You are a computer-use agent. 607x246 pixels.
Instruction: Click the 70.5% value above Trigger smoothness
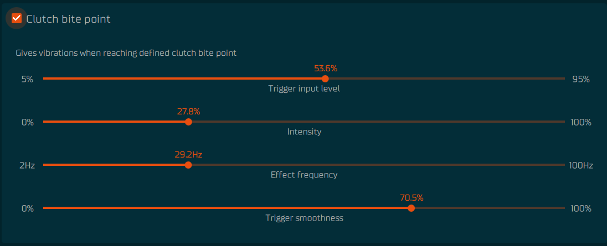411,198
